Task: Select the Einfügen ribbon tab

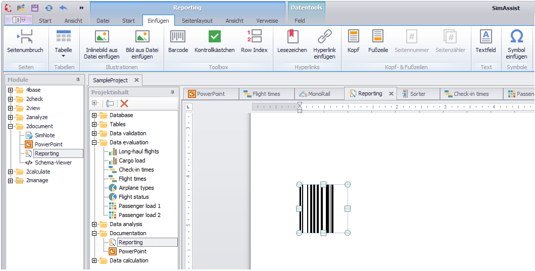Action: (x=158, y=21)
